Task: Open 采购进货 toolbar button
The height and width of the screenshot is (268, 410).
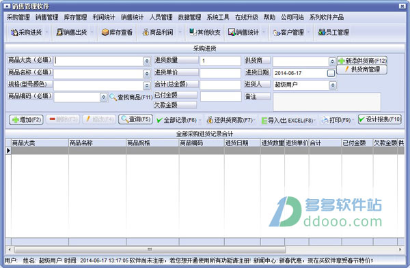Action: pos(26,32)
